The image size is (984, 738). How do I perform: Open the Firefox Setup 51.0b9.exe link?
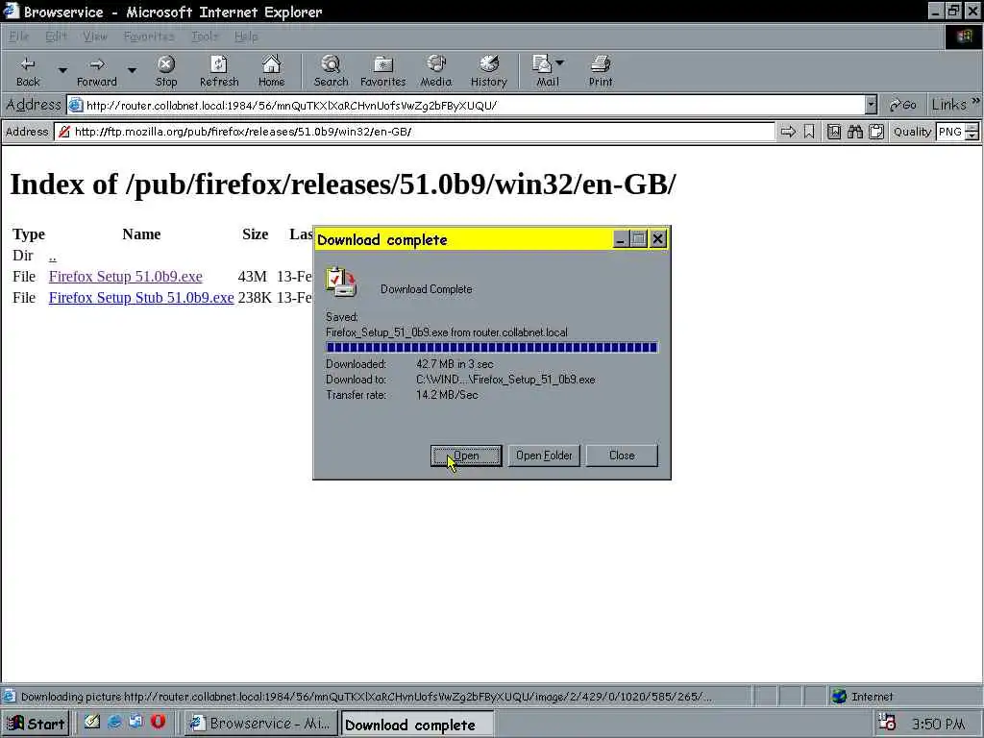(x=126, y=277)
